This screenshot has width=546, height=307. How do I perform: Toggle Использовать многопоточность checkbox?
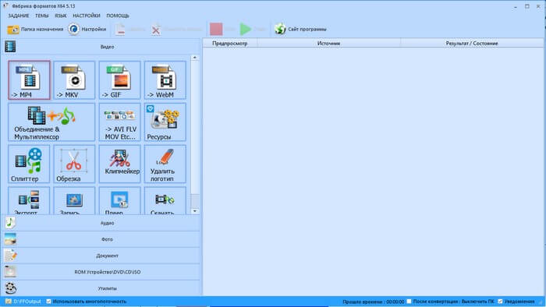pyautogui.click(x=48, y=302)
